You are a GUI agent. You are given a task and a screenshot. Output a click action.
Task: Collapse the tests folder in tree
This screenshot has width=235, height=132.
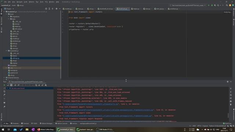click(x=8, y=19)
